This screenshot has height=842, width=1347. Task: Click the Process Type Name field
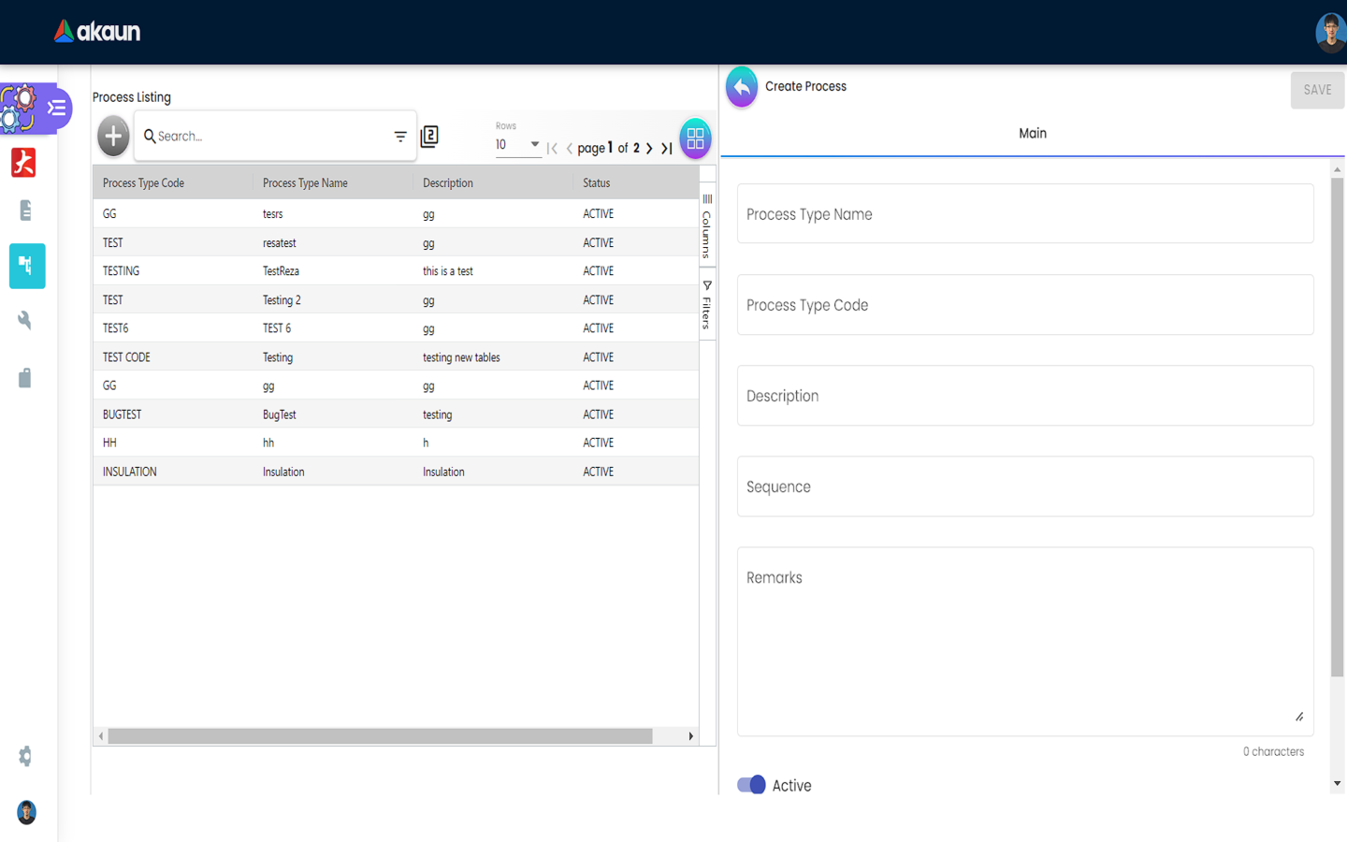coord(1025,214)
